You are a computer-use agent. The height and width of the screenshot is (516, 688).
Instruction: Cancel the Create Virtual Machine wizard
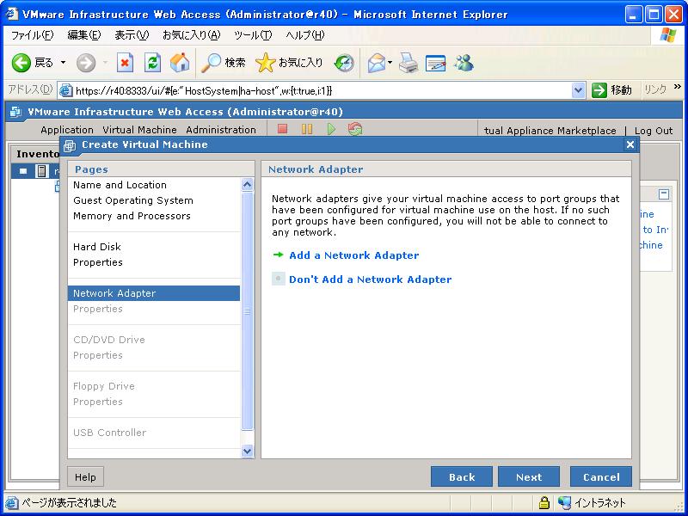pos(601,477)
